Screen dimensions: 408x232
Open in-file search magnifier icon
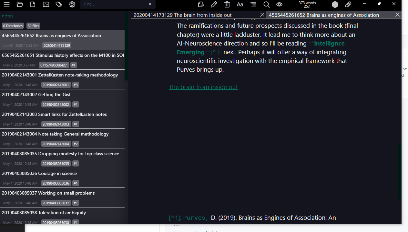266,5
